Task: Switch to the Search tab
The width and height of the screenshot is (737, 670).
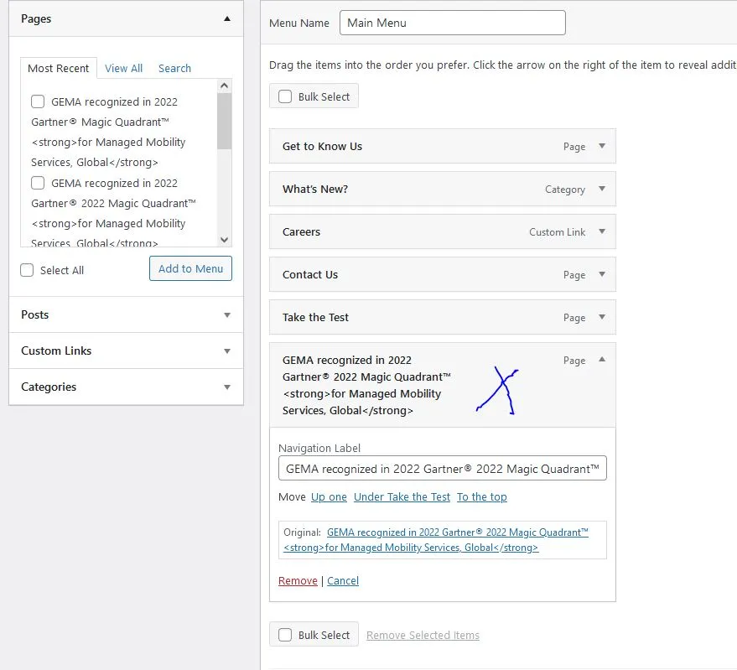Action: (x=174, y=68)
